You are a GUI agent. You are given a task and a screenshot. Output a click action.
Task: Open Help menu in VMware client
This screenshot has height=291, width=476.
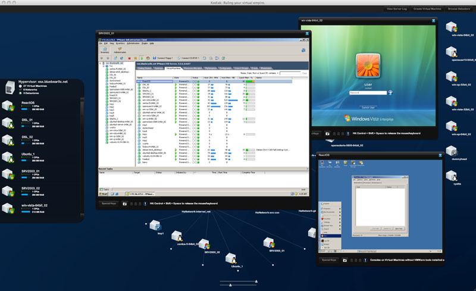pos(152,43)
